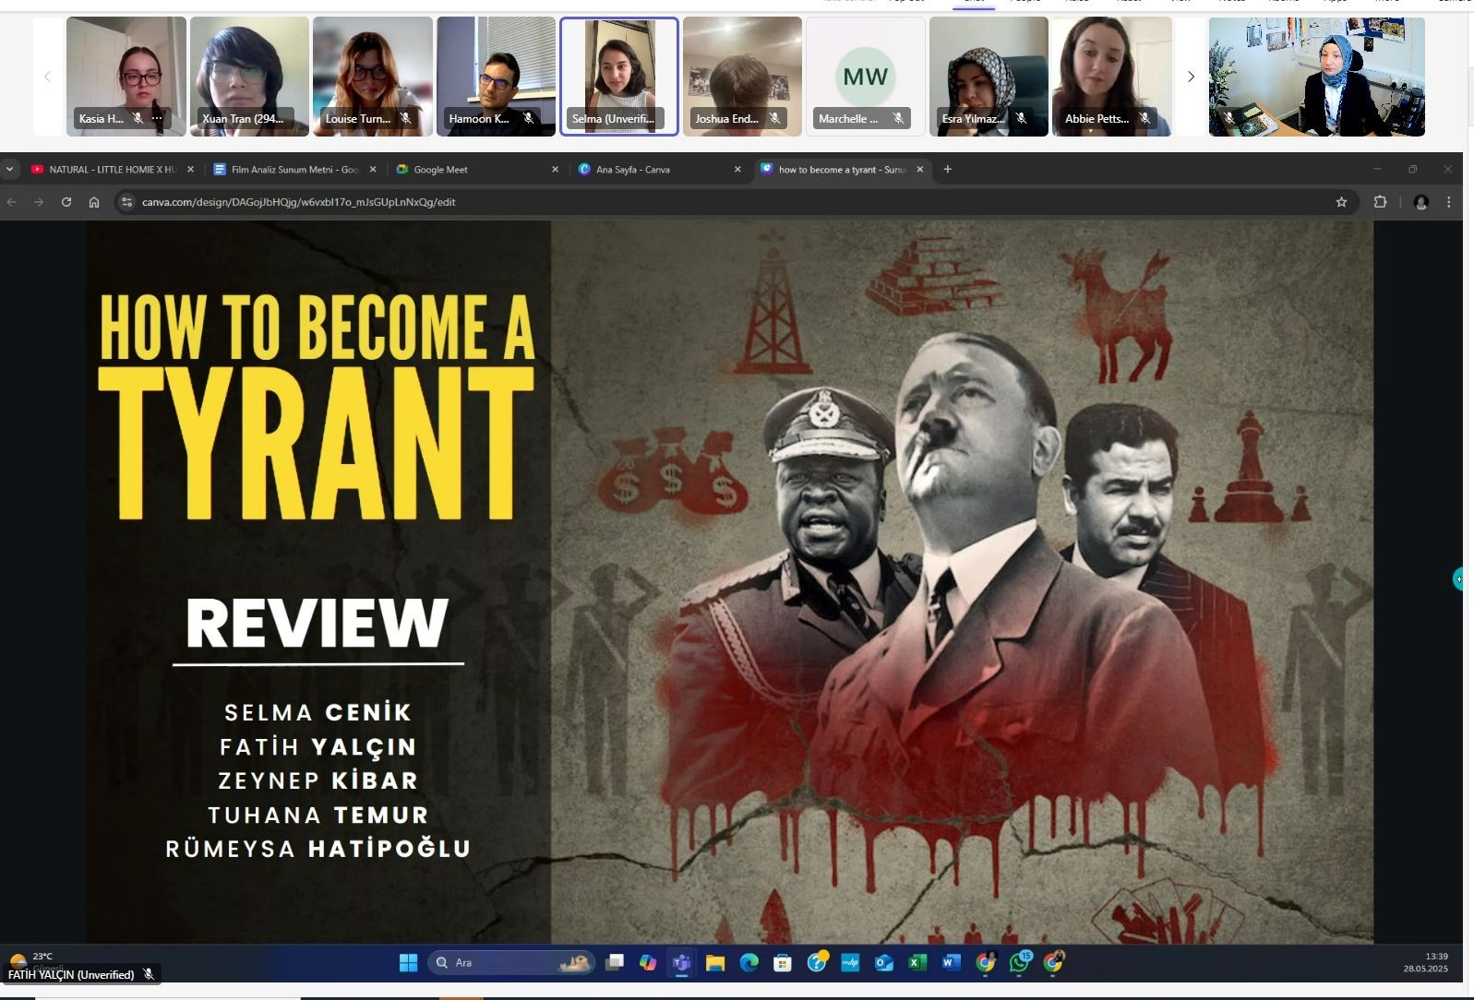Click muted mic icon on Esra's tile
The width and height of the screenshot is (1474, 1000).
point(1022,118)
